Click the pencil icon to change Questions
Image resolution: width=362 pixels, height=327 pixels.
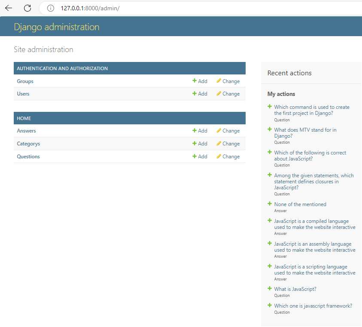click(x=219, y=156)
